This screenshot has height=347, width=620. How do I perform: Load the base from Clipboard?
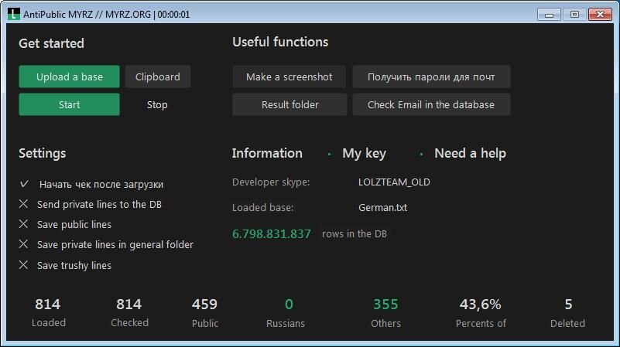(x=158, y=77)
